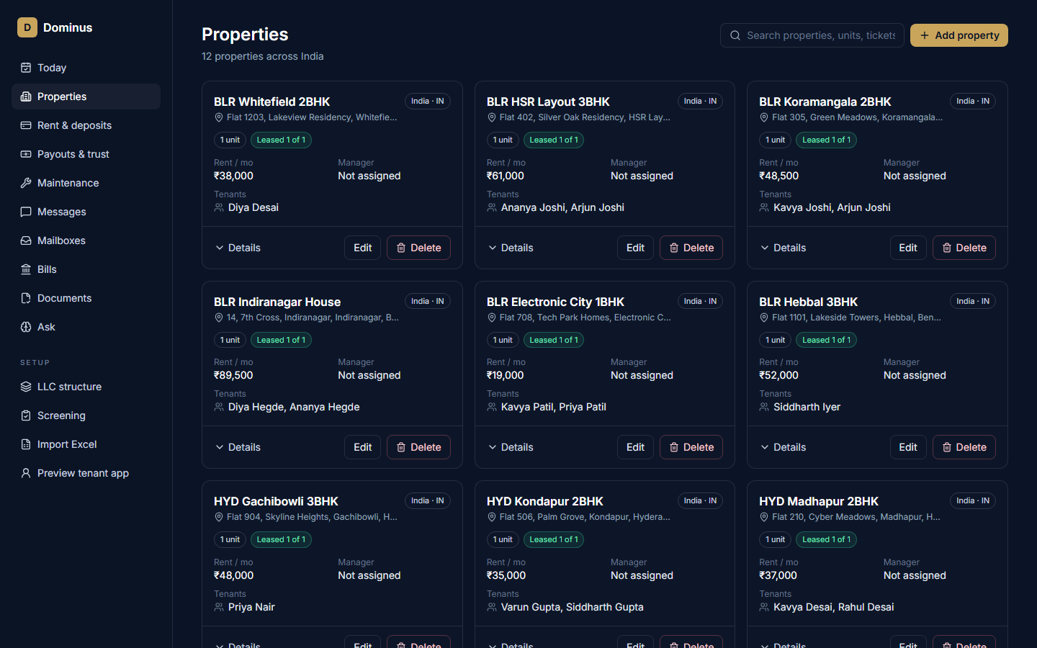Click the location pin on BLR Whitefield 2BHK
The height and width of the screenshot is (648, 1037).
click(219, 117)
